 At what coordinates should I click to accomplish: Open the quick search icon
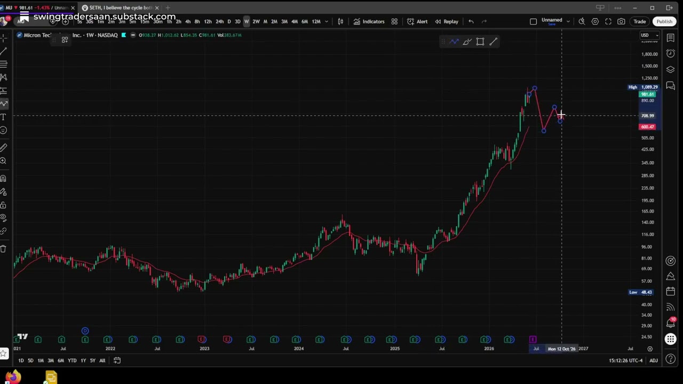(x=582, y=21)
